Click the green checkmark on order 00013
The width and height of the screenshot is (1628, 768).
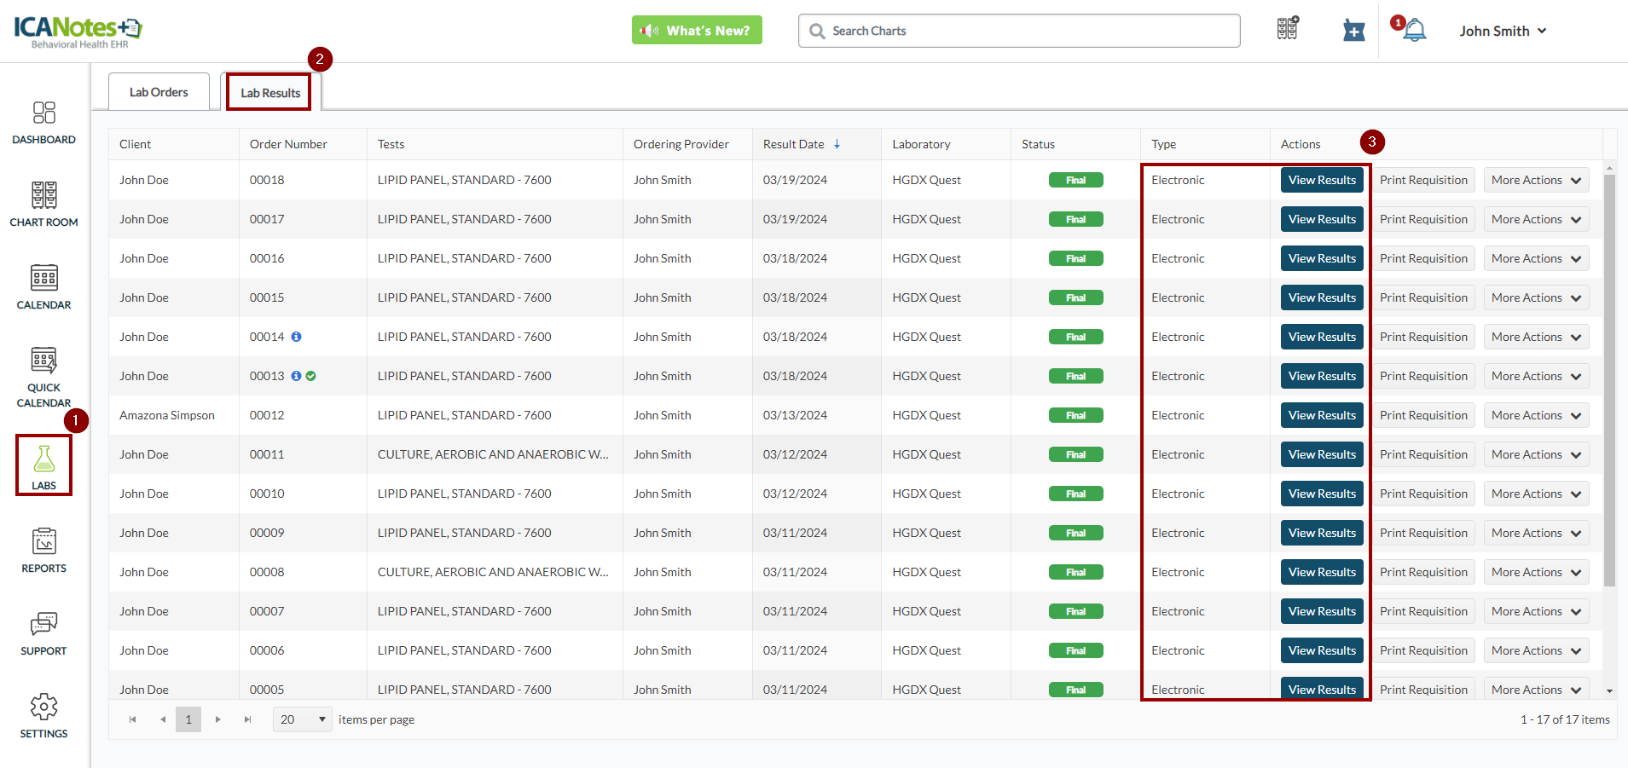[311, 376]
